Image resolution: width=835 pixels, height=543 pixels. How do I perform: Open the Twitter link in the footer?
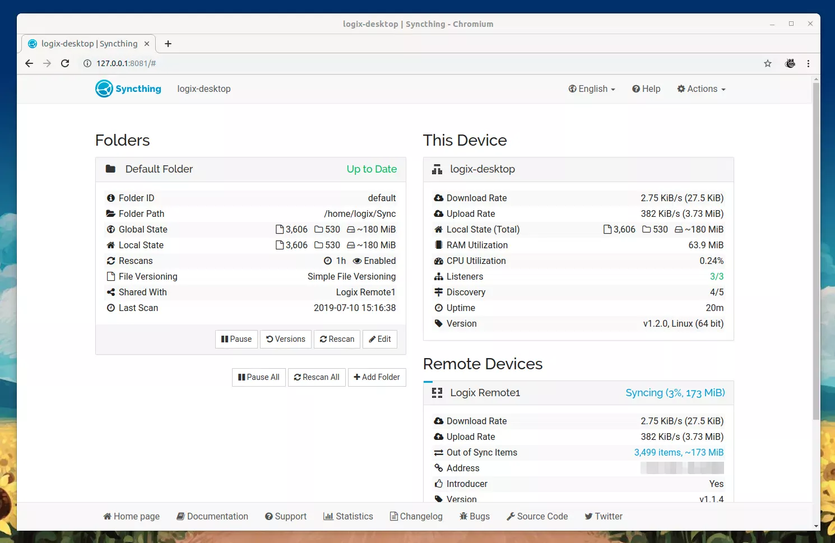point(603,516)
